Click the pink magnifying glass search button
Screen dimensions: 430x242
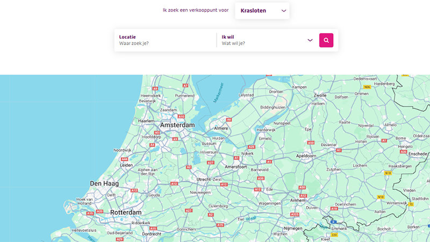[326, 40]
